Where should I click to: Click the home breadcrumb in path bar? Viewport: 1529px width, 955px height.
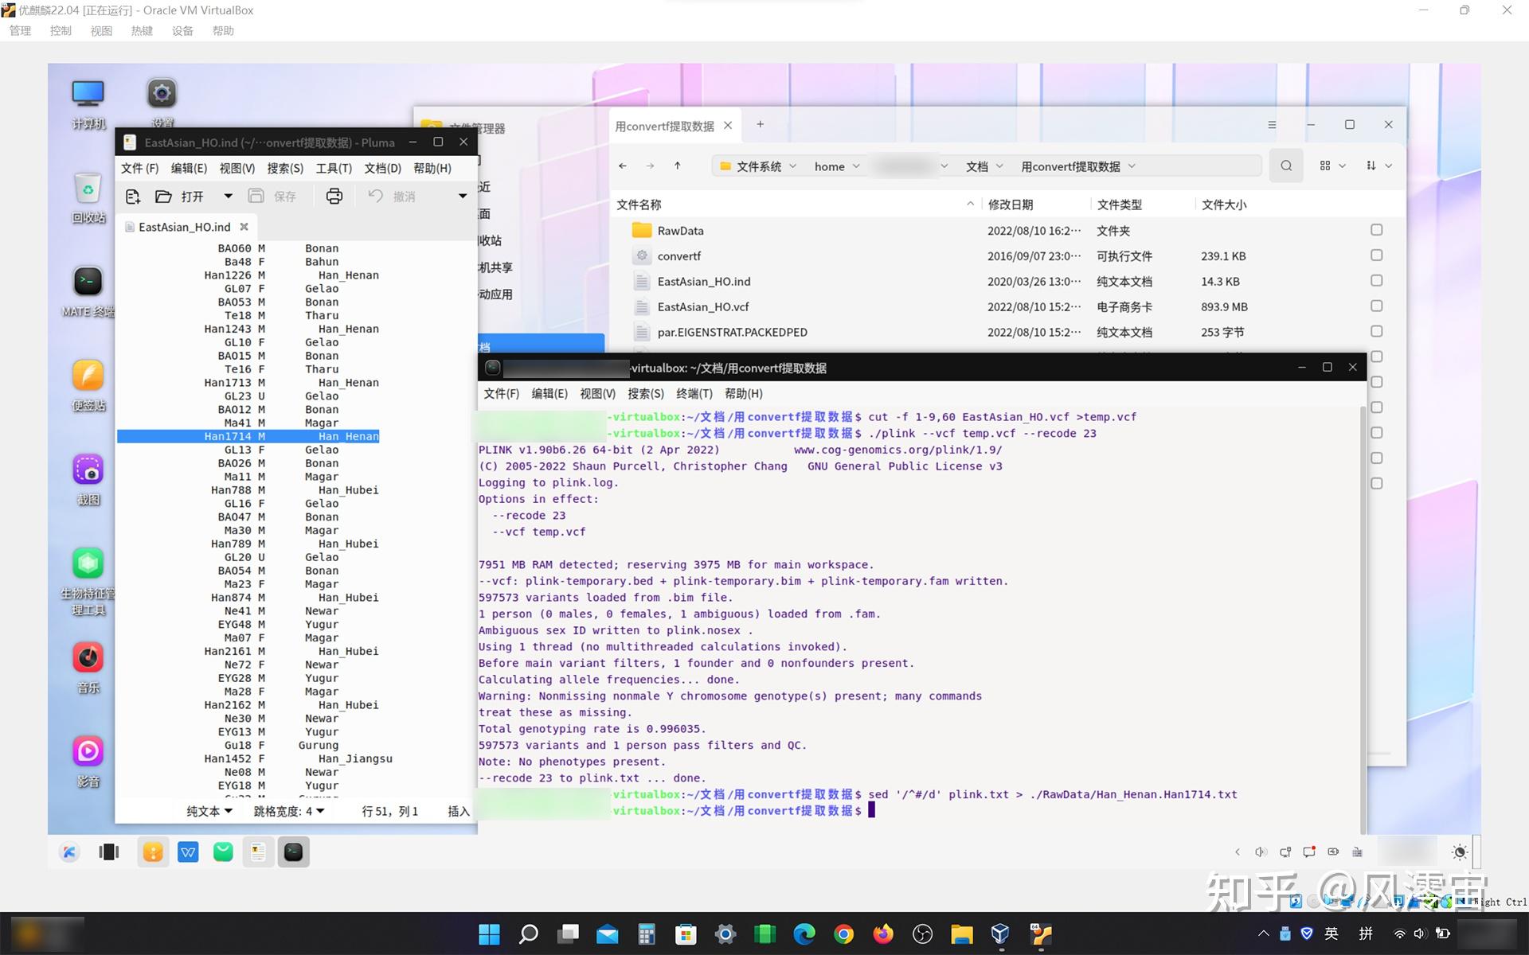829,166
